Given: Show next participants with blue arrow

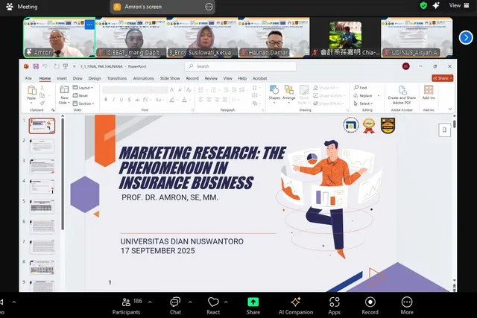Looking at the screenshot, I should click(x=466, y=38).
